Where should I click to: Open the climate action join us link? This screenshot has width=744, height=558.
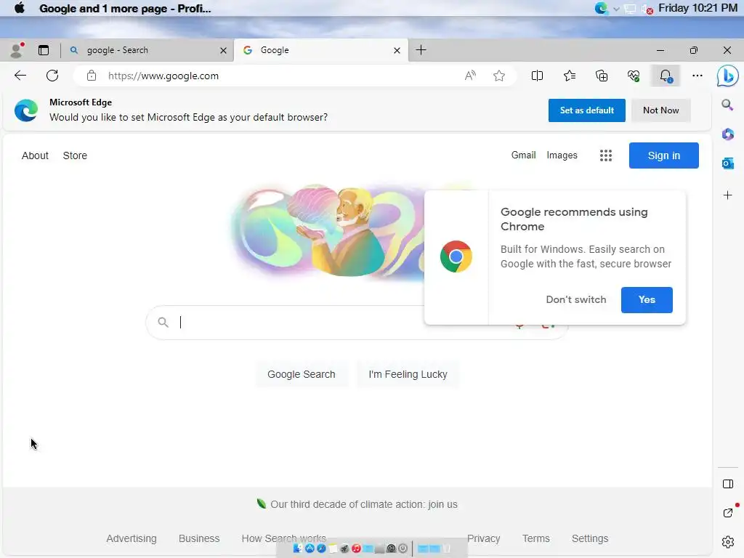[x=364, y=504]
